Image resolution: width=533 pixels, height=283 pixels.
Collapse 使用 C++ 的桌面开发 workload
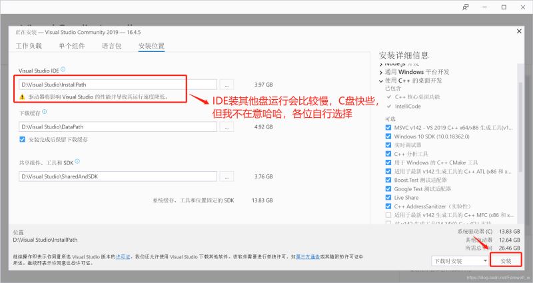pyautogui.click(x=380, y=81)
